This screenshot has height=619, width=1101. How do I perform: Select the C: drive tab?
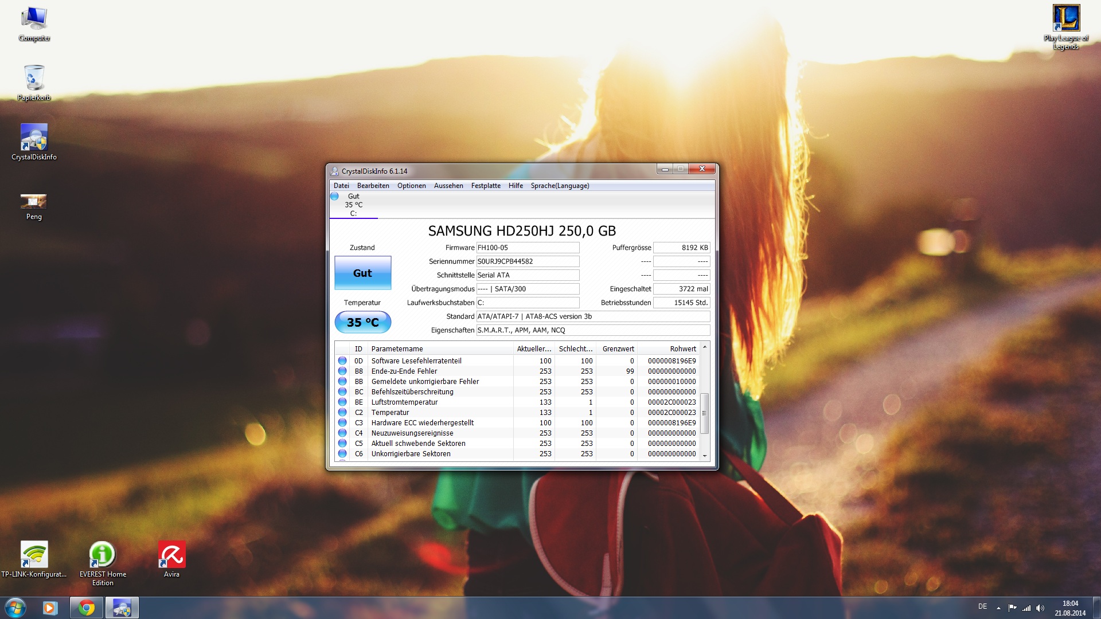coord(353,205)
